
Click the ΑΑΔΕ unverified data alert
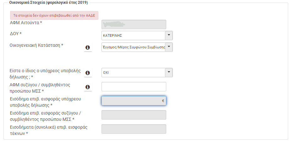click(54, 15)
